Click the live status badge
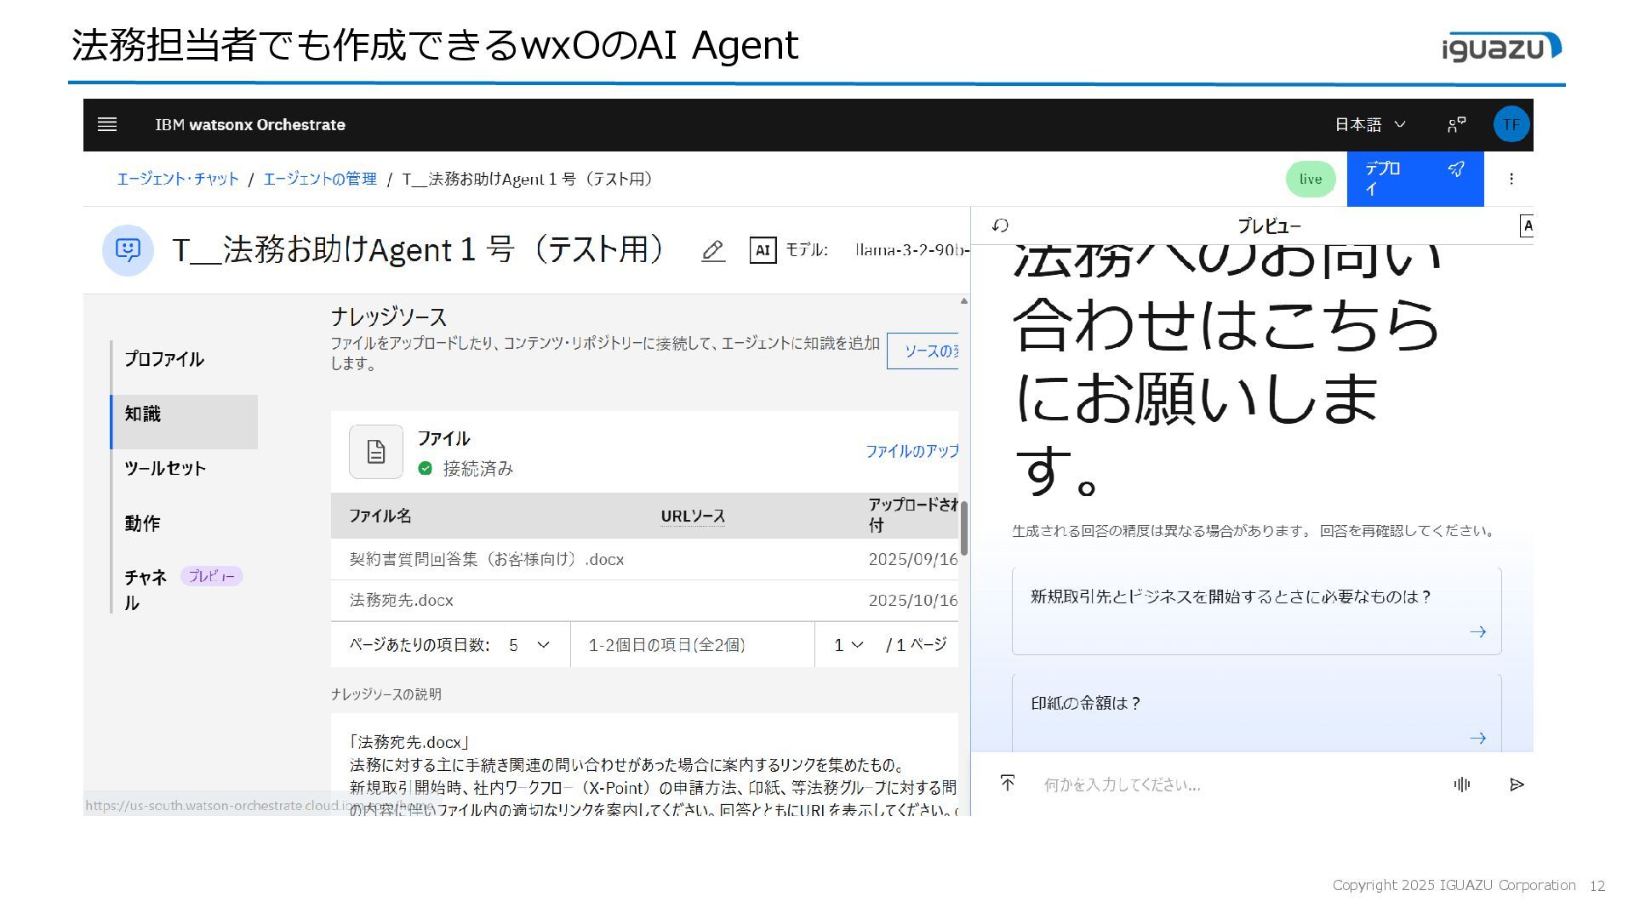This screenshot has width=1634, height=919. pyautogui.click(x=1311, y=179)
